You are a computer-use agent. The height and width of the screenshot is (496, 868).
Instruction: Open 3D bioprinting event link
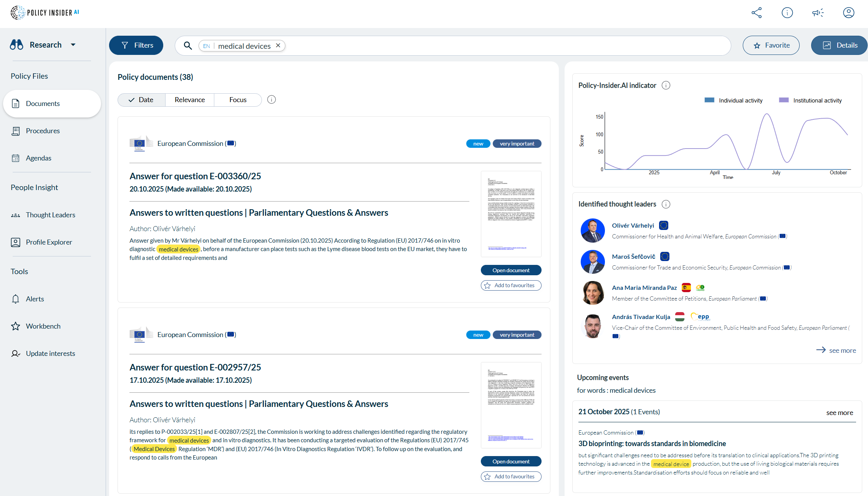[x=652, y=443]
